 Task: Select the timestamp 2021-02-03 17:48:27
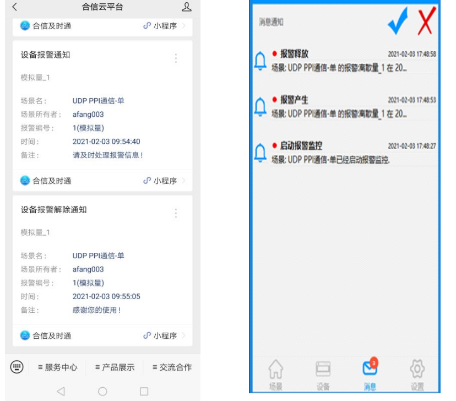click(x=412, y=146)
